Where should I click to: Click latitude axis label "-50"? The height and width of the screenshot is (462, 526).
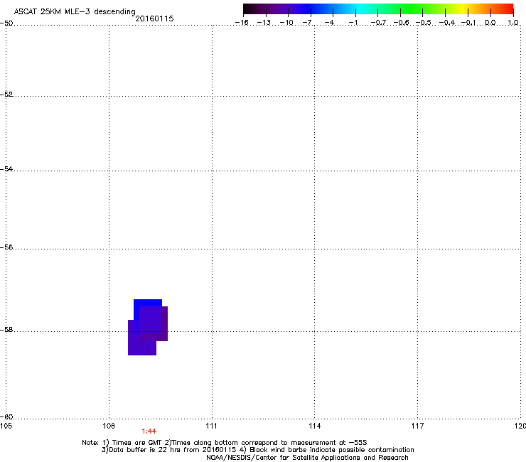(x=6, y=23)
